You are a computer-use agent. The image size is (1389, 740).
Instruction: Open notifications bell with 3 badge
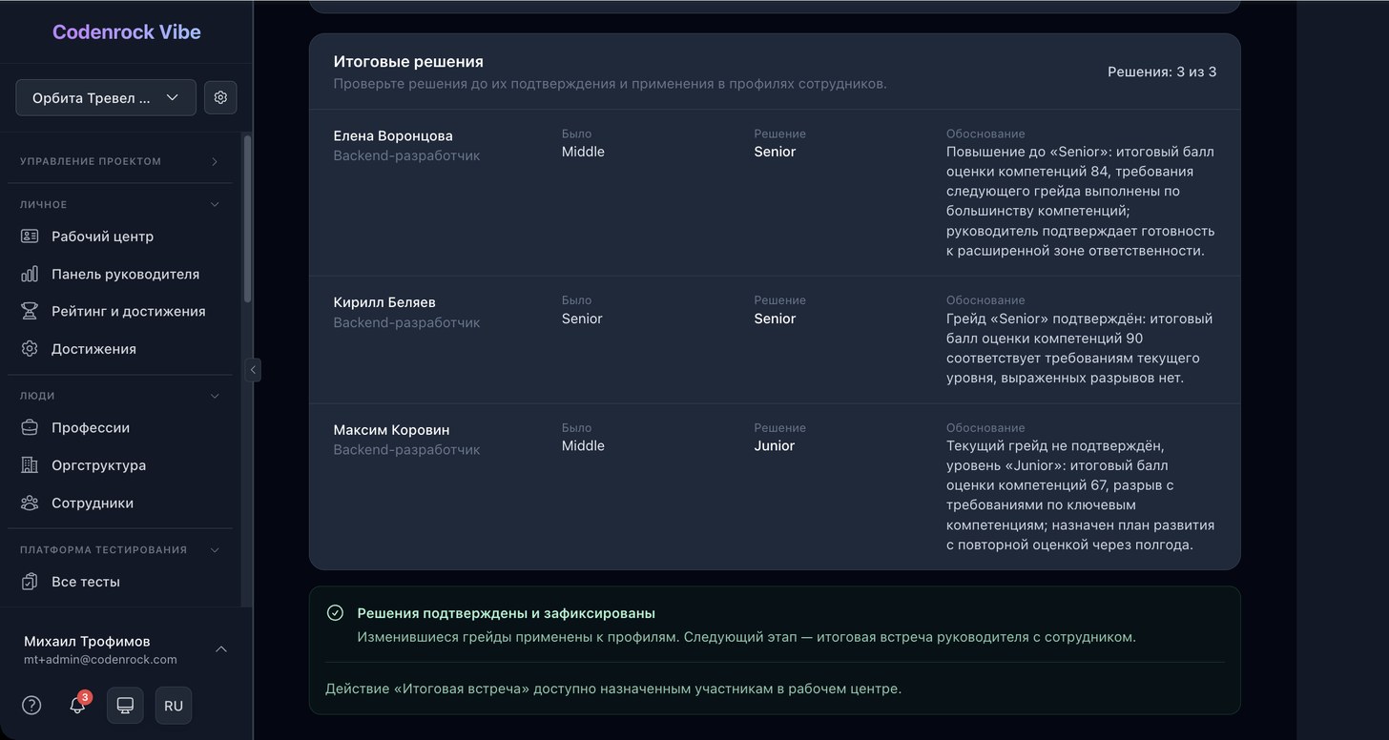tap(78, 705)
